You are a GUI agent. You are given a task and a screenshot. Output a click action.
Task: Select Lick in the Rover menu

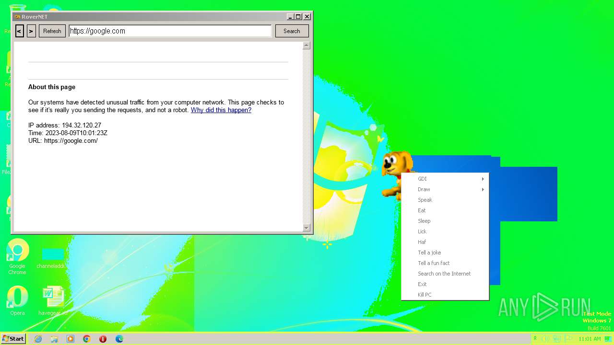[445, 231]
